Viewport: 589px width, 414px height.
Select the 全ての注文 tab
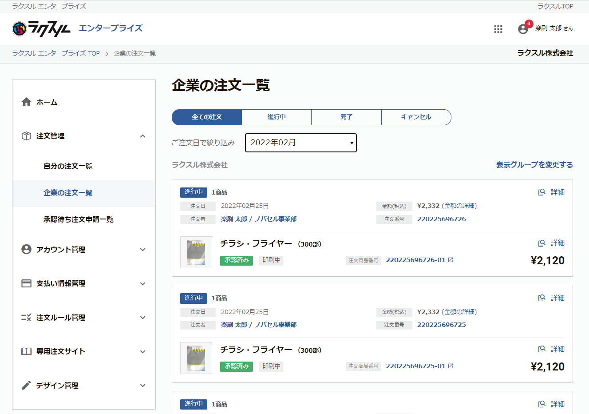pyautogui.click(x=207, y=117)
